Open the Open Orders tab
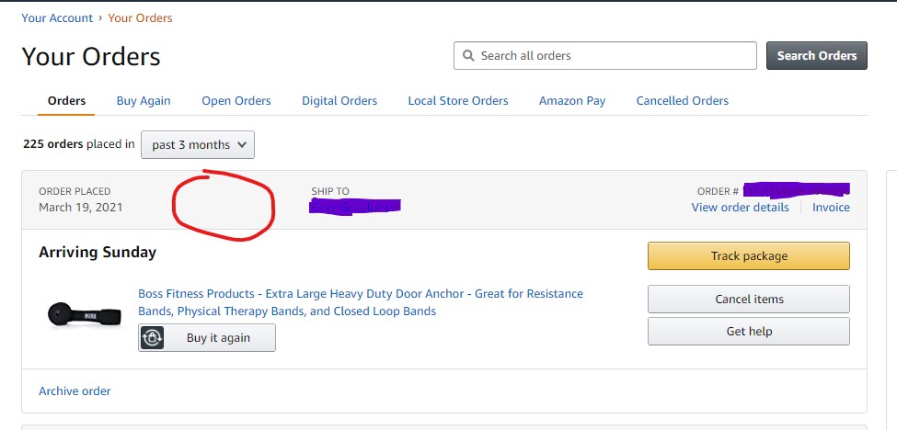The height and width of the screenshot is (430, 897). coord(236,101)
